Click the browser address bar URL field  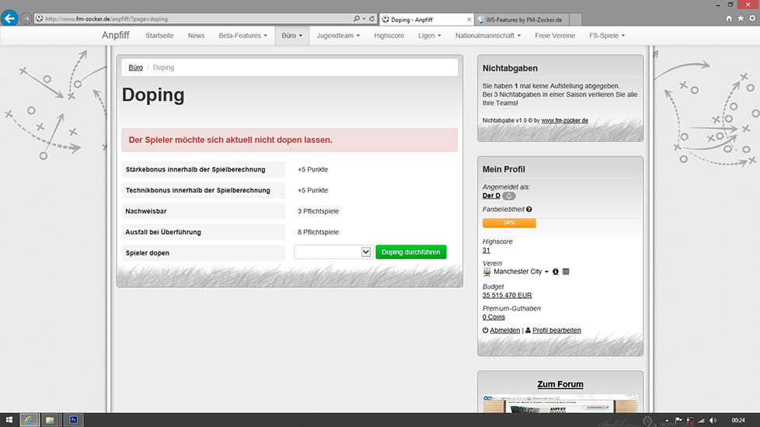click(194, 19)
